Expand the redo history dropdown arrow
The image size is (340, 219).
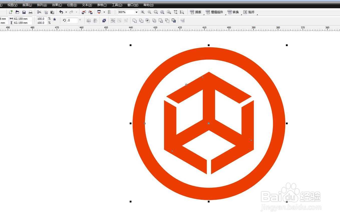tap(76, 12)
